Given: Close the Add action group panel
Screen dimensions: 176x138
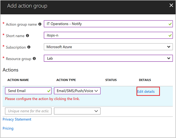Looking at the screenshot, I should tap(171, 5).
